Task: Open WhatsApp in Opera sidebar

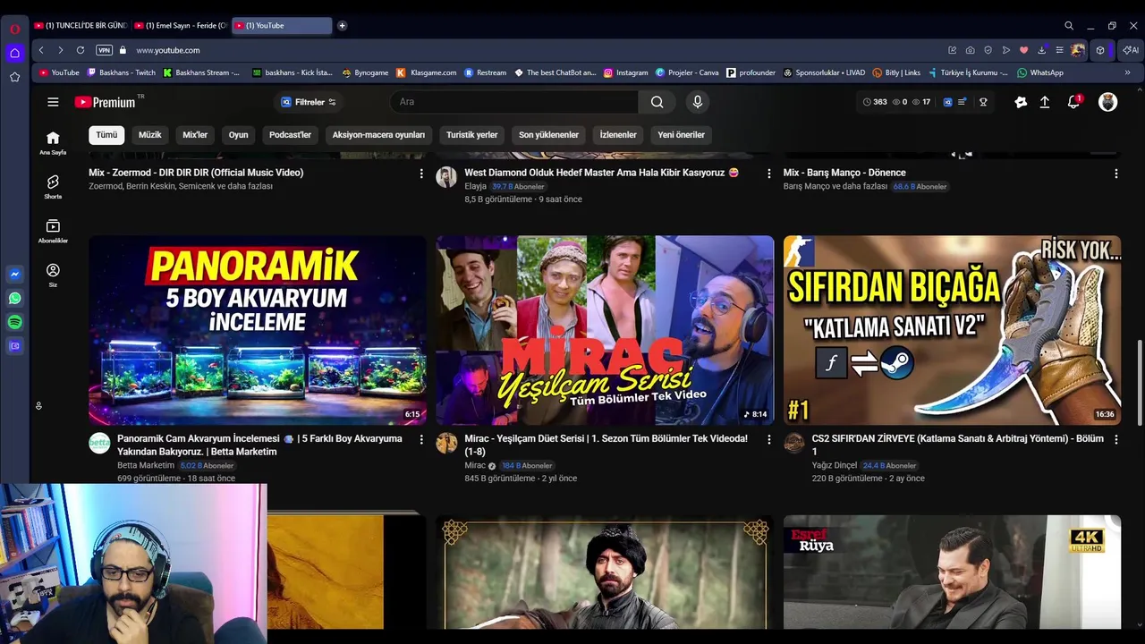Action: (14, 299)
